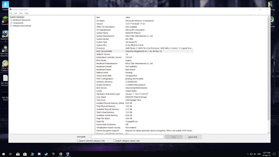Change ENG input language

(259, 154)
